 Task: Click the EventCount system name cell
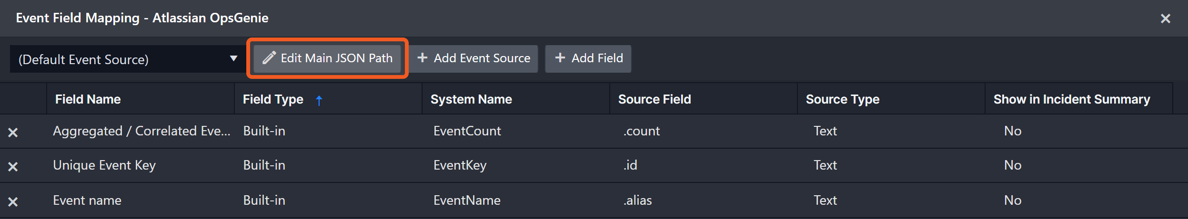click(x=467, y=131)
